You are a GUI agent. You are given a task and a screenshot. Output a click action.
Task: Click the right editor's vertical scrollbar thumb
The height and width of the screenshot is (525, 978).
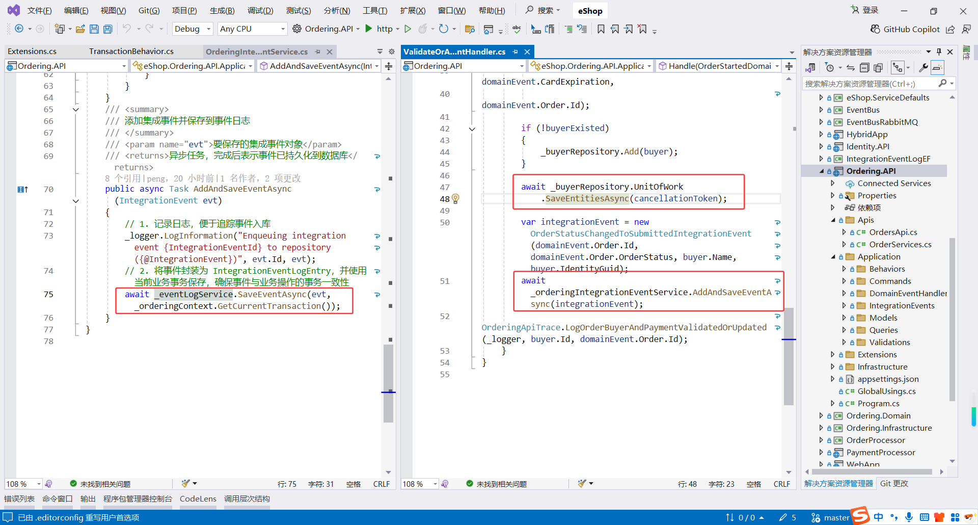coord(789,357)
